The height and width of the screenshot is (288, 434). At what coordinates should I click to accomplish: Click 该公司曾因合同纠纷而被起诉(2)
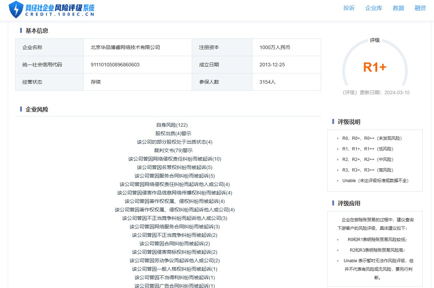pyautogui.click(x=175, y=244)
